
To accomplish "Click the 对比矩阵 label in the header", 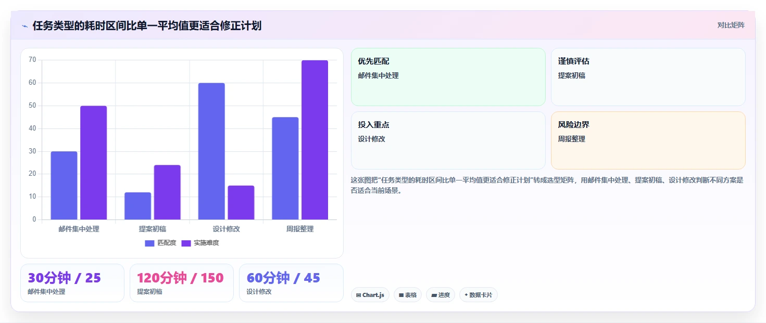I will click(731, 25).
